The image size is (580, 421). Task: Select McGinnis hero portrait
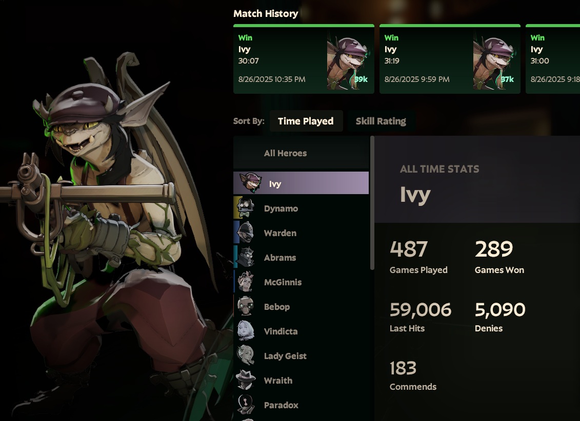(246, 282)
